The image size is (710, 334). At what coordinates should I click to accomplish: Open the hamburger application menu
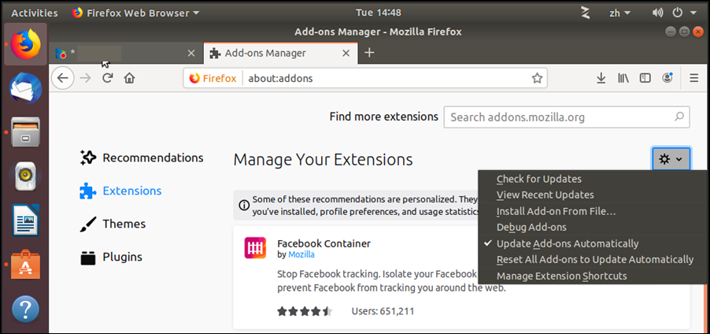coord(693,78)
